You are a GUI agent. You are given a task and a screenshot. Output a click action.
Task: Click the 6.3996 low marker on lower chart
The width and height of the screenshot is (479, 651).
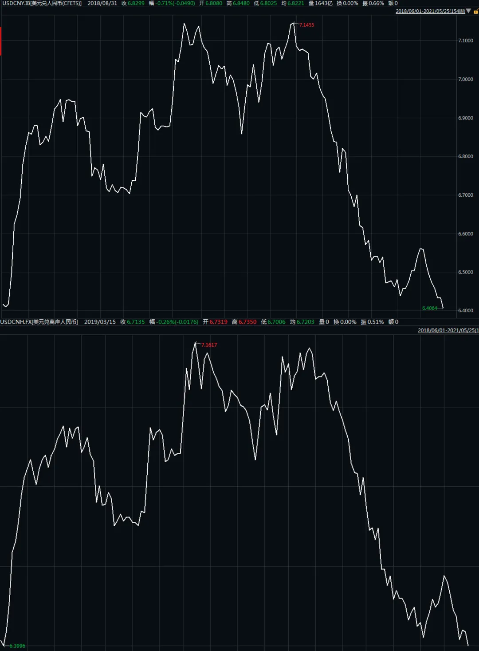17,646
